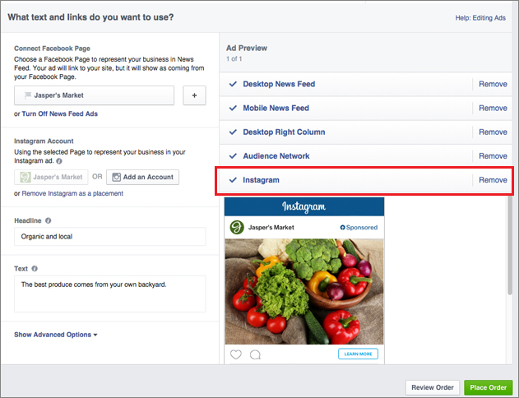Click the Review Order button
519x398 pixels.
pyautogui.click(x=433, y=387)
